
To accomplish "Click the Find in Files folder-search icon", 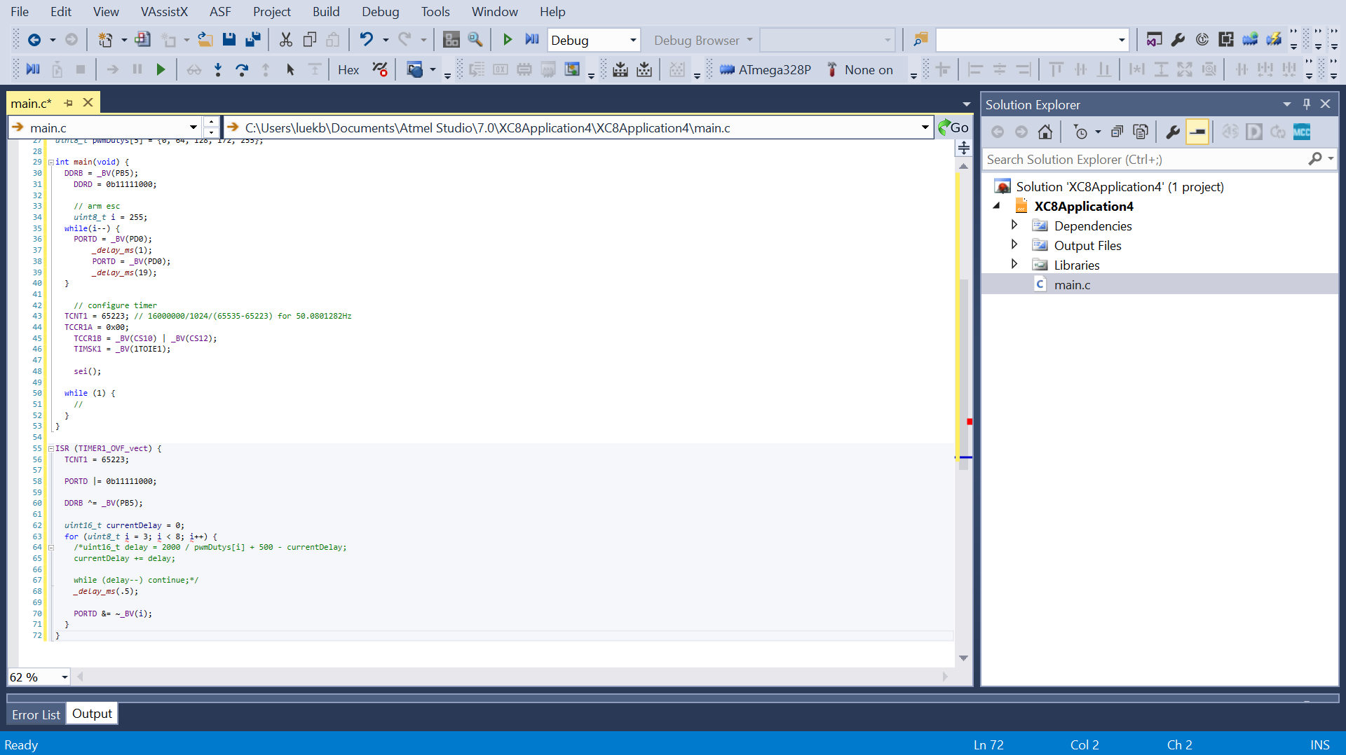I will (920, 40).
